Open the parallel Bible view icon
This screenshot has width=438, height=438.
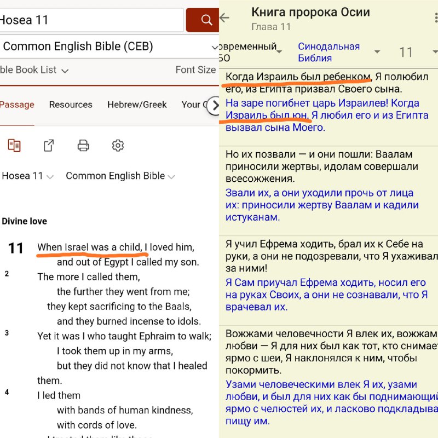click(14, 145)
